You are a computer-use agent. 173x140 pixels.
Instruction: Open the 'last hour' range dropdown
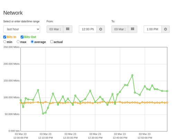22,29
